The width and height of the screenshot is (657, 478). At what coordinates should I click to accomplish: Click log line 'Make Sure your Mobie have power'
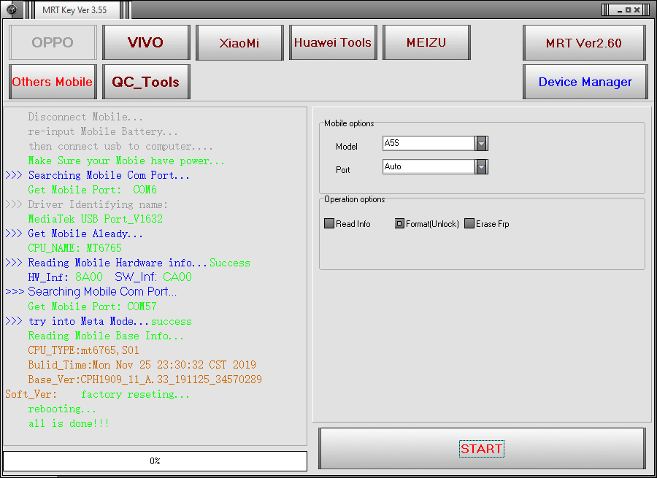[x=126, y=161]
